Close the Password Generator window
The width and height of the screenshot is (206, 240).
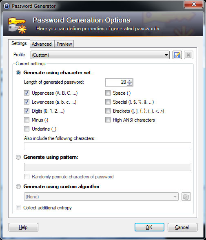coord(194,4)
